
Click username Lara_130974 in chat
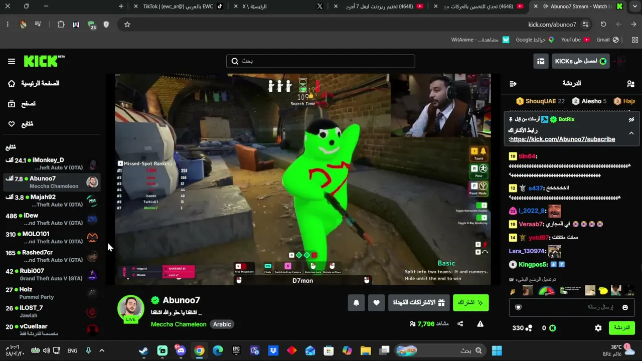527,251
